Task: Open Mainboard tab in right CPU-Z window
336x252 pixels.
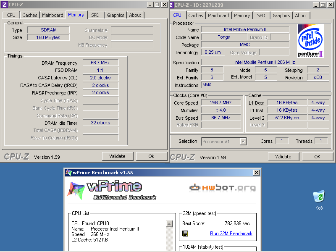Action: (x=218, y=16)
